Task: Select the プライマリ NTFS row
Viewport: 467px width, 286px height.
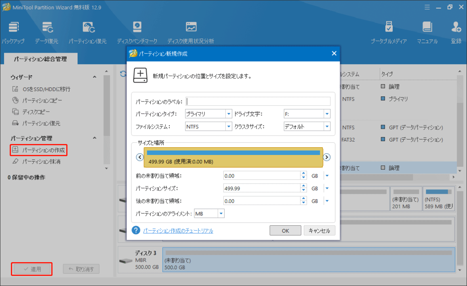Action: [398, 99]
